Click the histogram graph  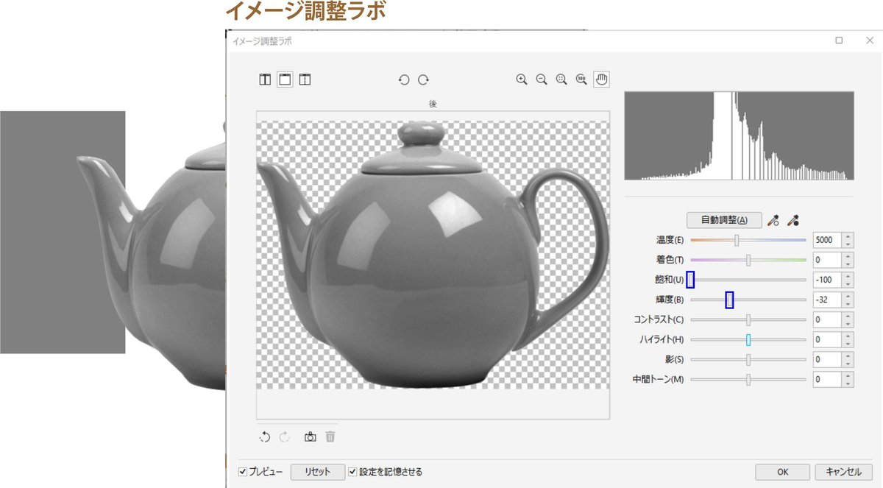click(x=740, y=135)
